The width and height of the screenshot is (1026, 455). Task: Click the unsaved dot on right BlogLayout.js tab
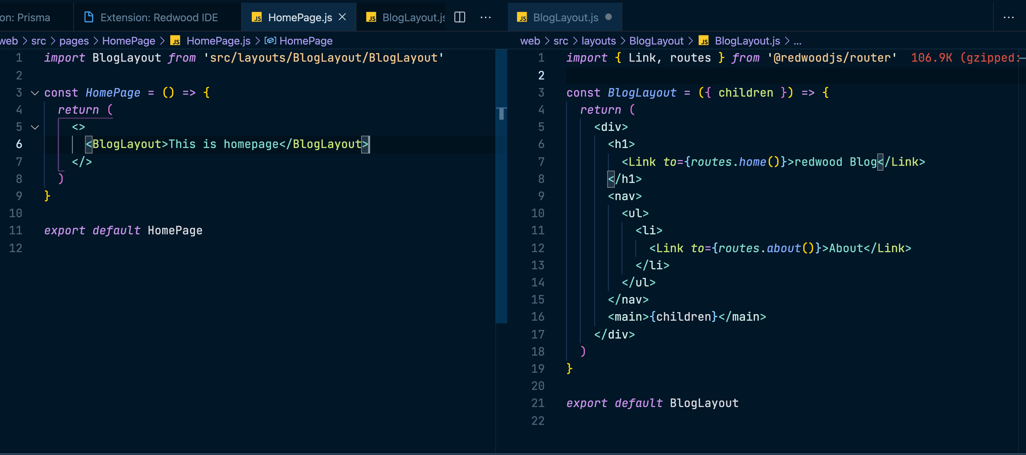point(608,17)
